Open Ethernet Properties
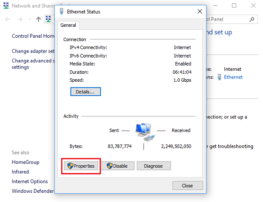 tap(81, 166)
